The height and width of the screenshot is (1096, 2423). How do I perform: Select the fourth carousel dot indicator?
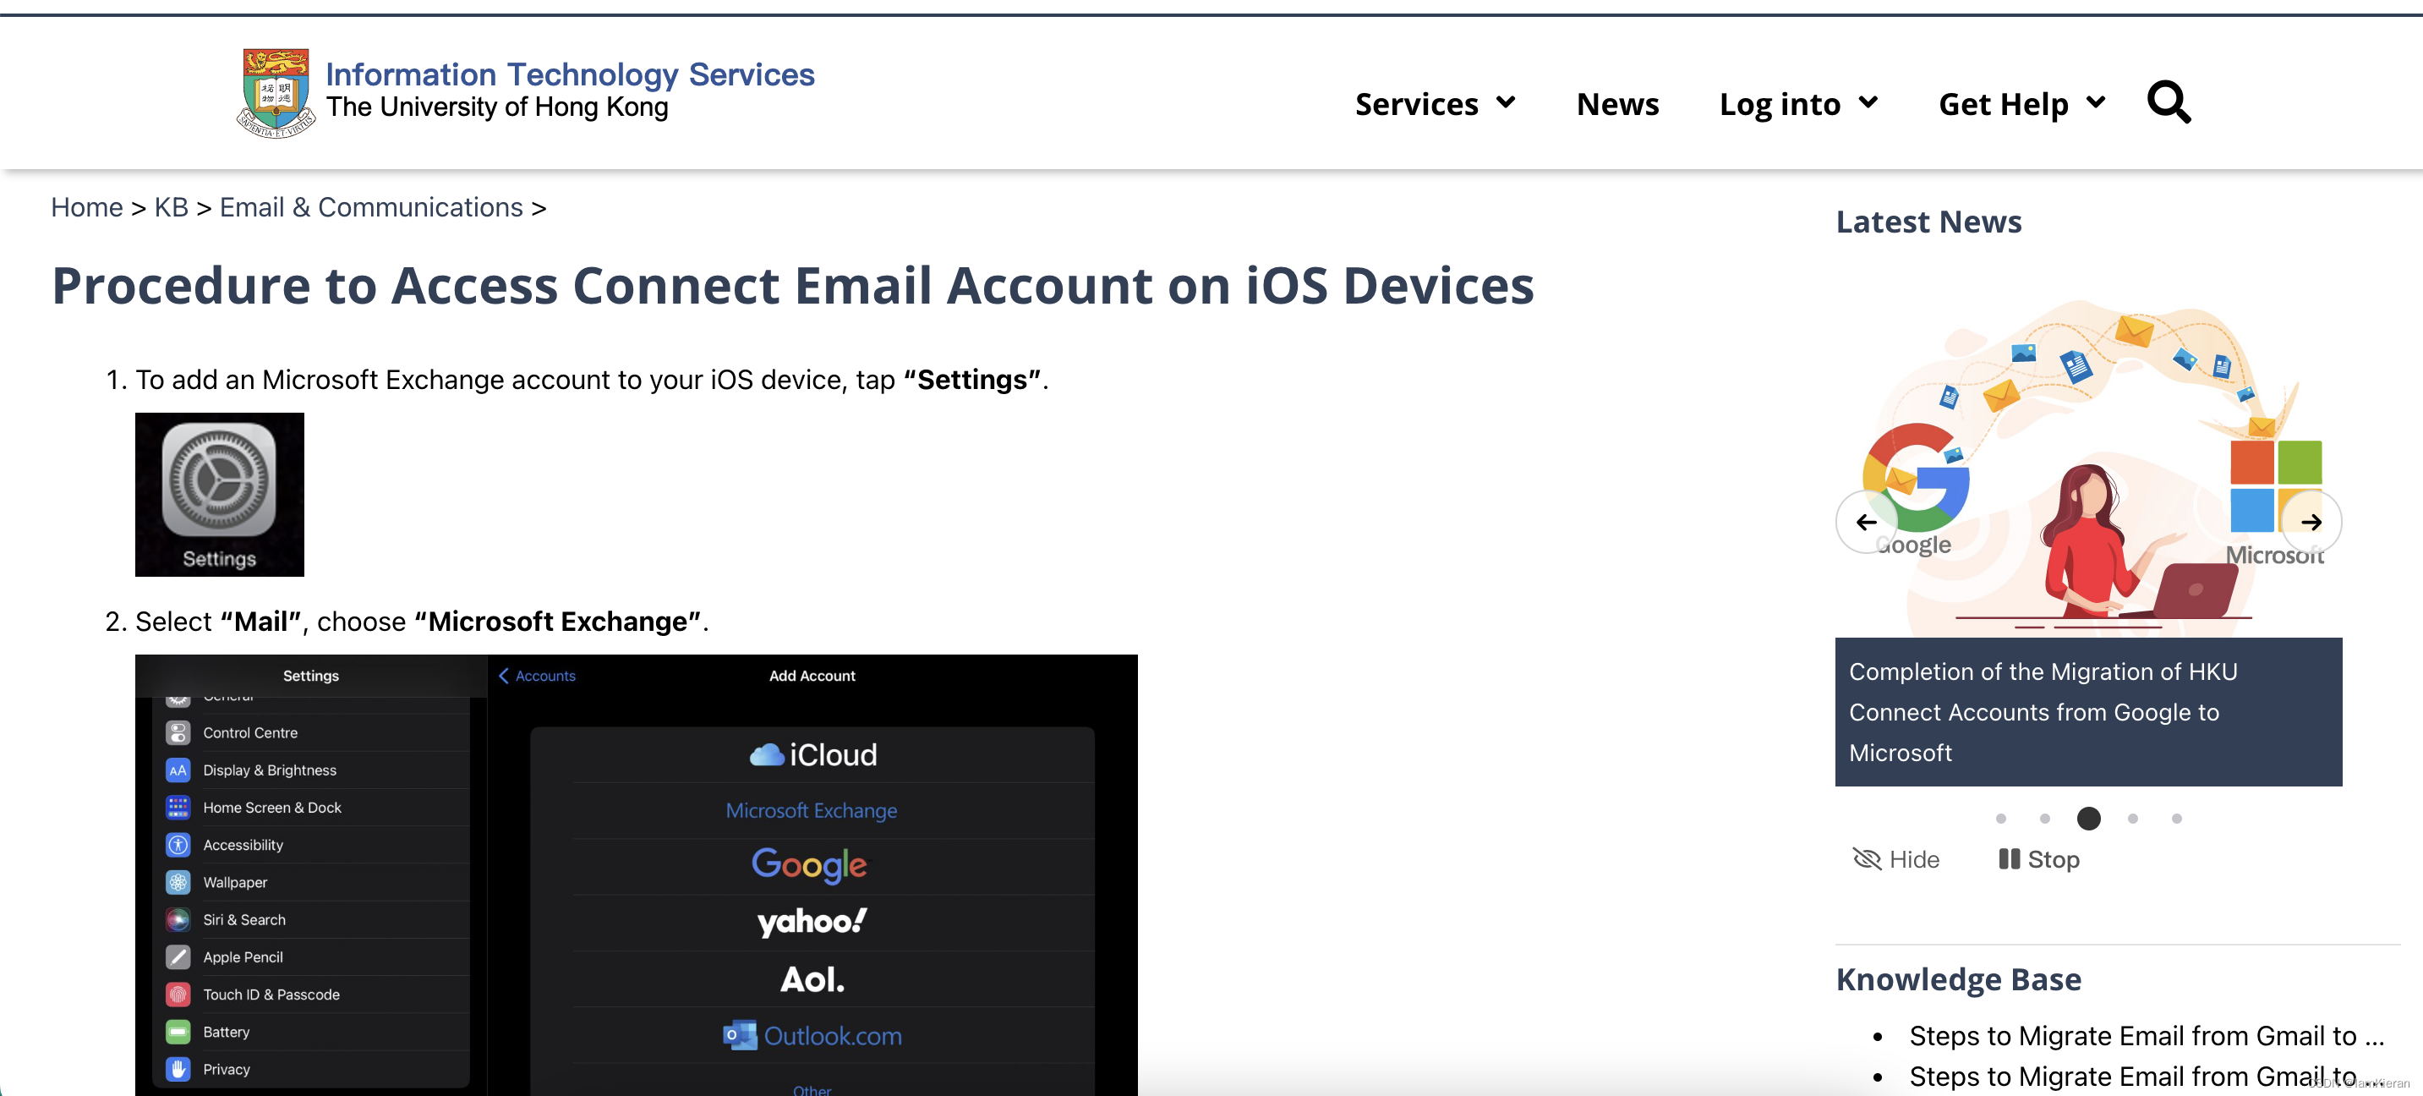click(x=2132, y=819)
